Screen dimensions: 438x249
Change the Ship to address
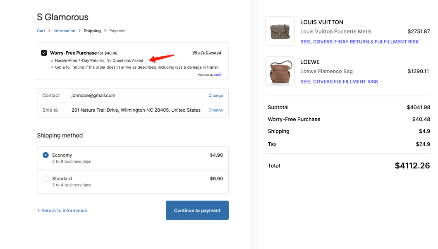[x=215, y=110]
